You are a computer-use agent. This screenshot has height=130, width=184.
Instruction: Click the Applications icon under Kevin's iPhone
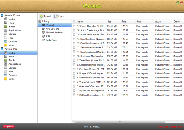pos(6,30)
